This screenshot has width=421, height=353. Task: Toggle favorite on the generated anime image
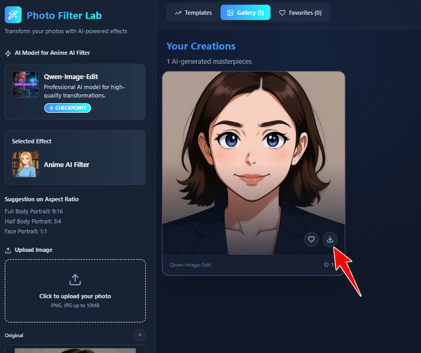pos(311,239)
